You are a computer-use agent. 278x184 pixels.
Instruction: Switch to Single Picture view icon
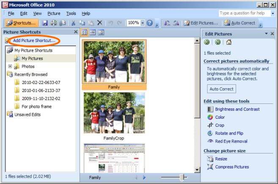click(101, 33)
